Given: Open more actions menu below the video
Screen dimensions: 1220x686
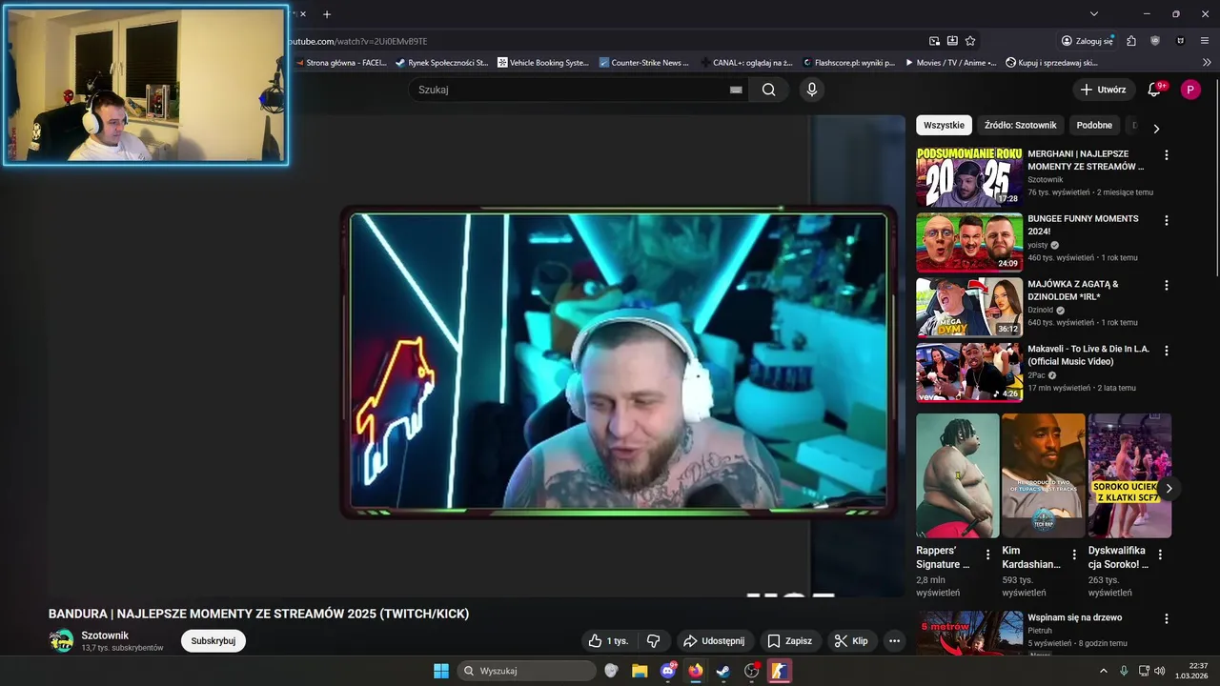Looking at the screenshot, I should [x=894, y=641].
